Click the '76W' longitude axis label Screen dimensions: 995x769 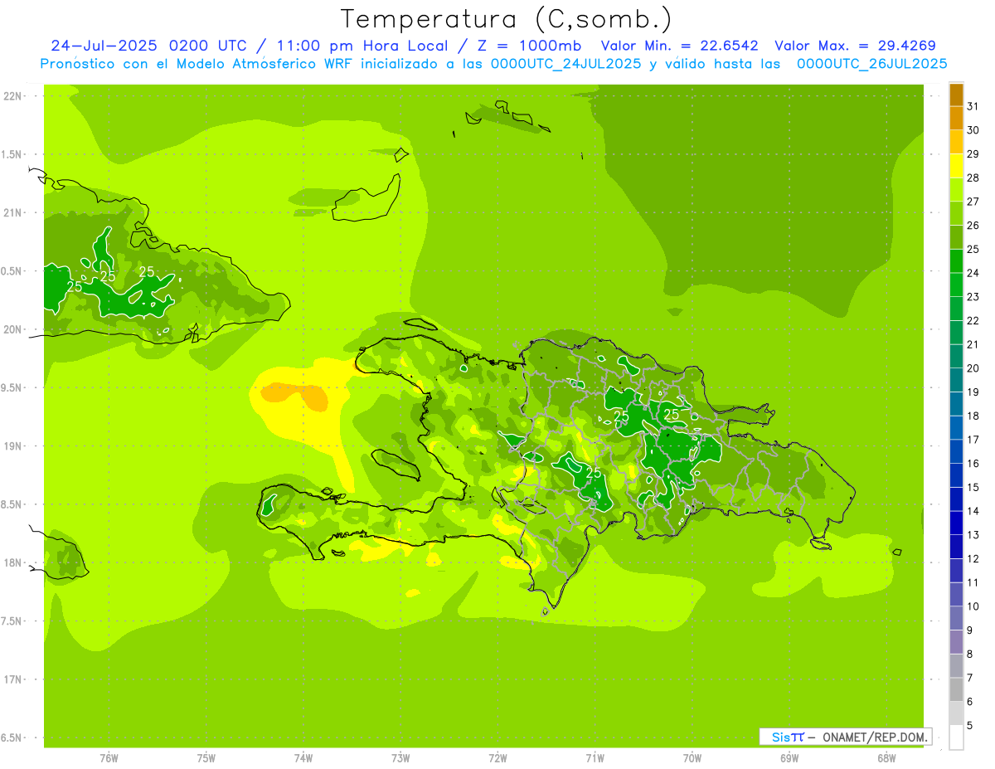click(x=109, y=758)
